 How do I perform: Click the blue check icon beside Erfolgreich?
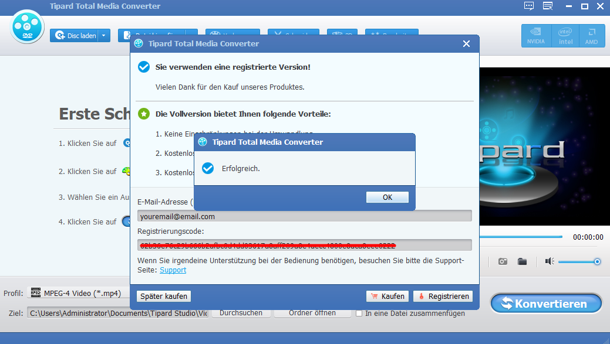pos(208,168)
